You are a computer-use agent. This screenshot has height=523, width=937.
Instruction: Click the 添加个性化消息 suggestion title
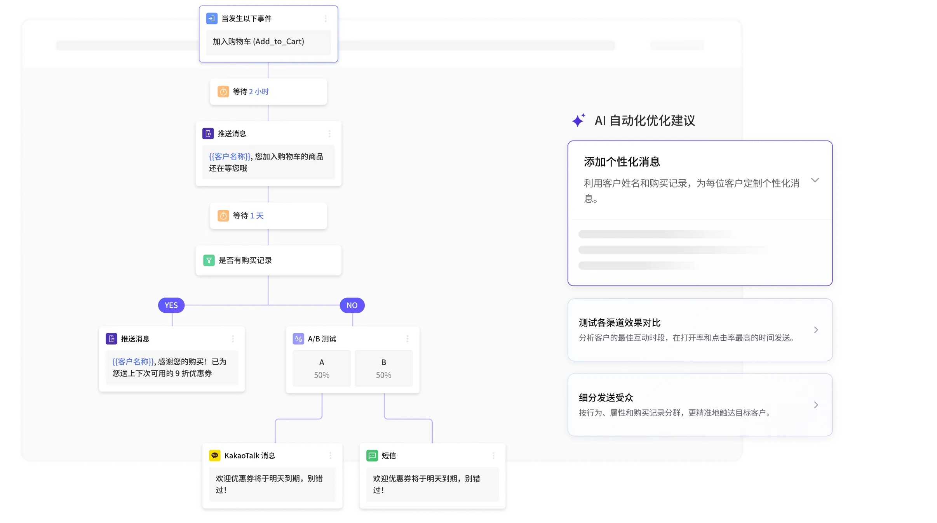click(622, 162)
